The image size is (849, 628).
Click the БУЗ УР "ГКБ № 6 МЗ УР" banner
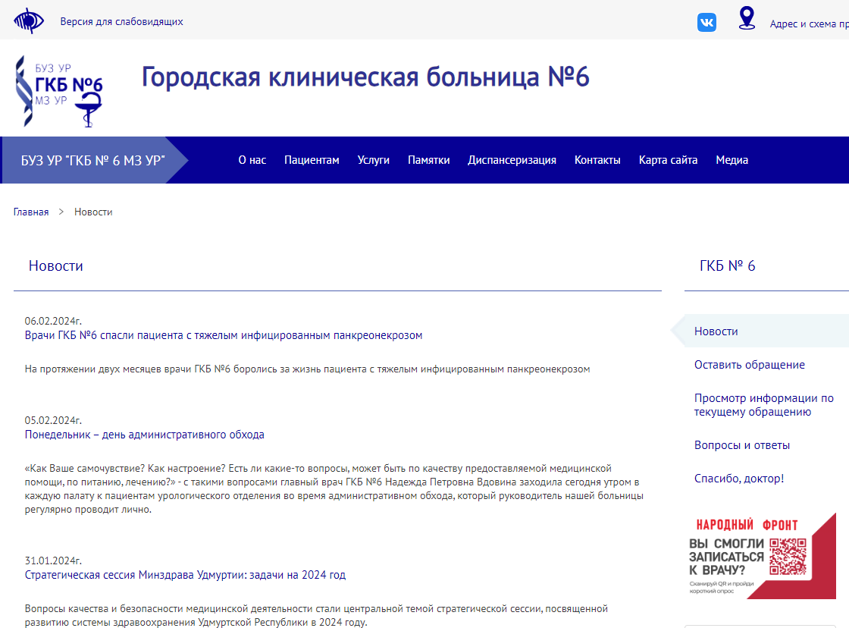tap(96, 160)
